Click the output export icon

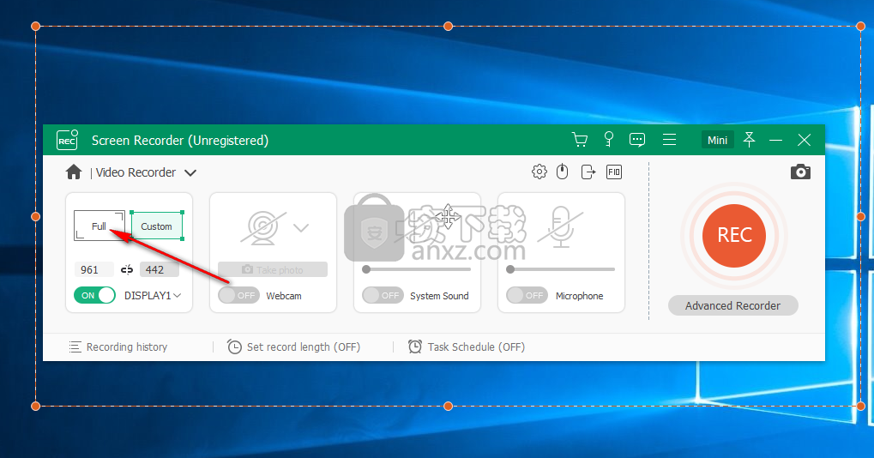[x=588, y=172]
